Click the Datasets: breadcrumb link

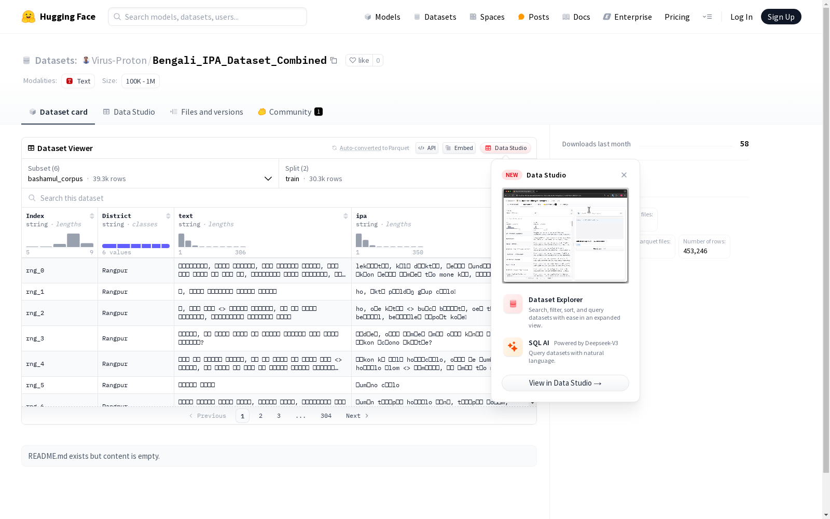(x=56, y=60)
